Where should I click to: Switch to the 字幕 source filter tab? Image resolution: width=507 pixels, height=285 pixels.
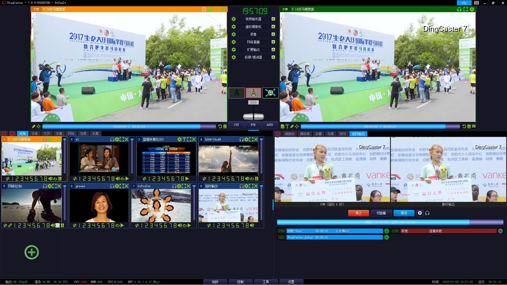pos(59,134)
